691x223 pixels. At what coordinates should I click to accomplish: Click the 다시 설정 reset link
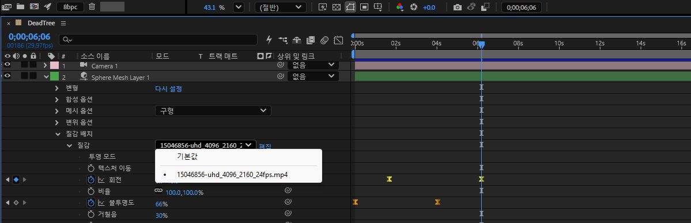point(168,89)
